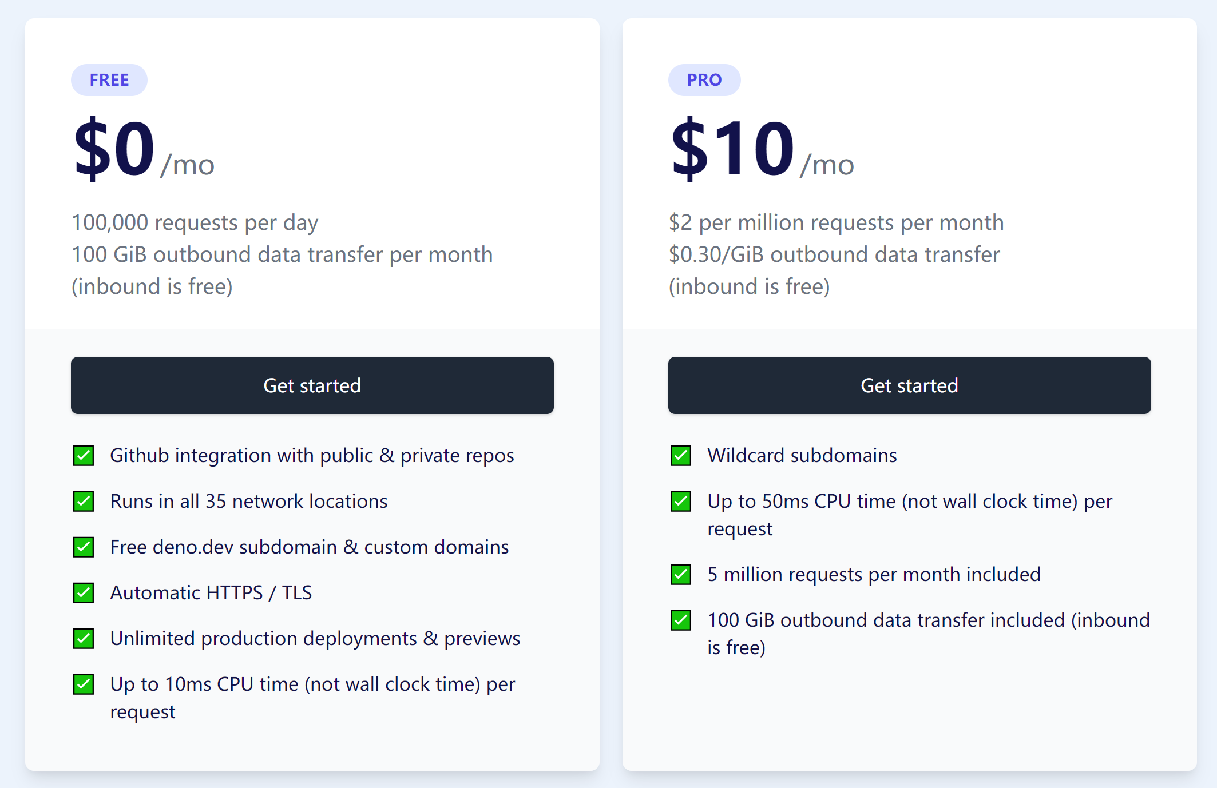Click the $0.30/GiB outbound data transfer text
The image size is (1217, 788).
[834, 254]
